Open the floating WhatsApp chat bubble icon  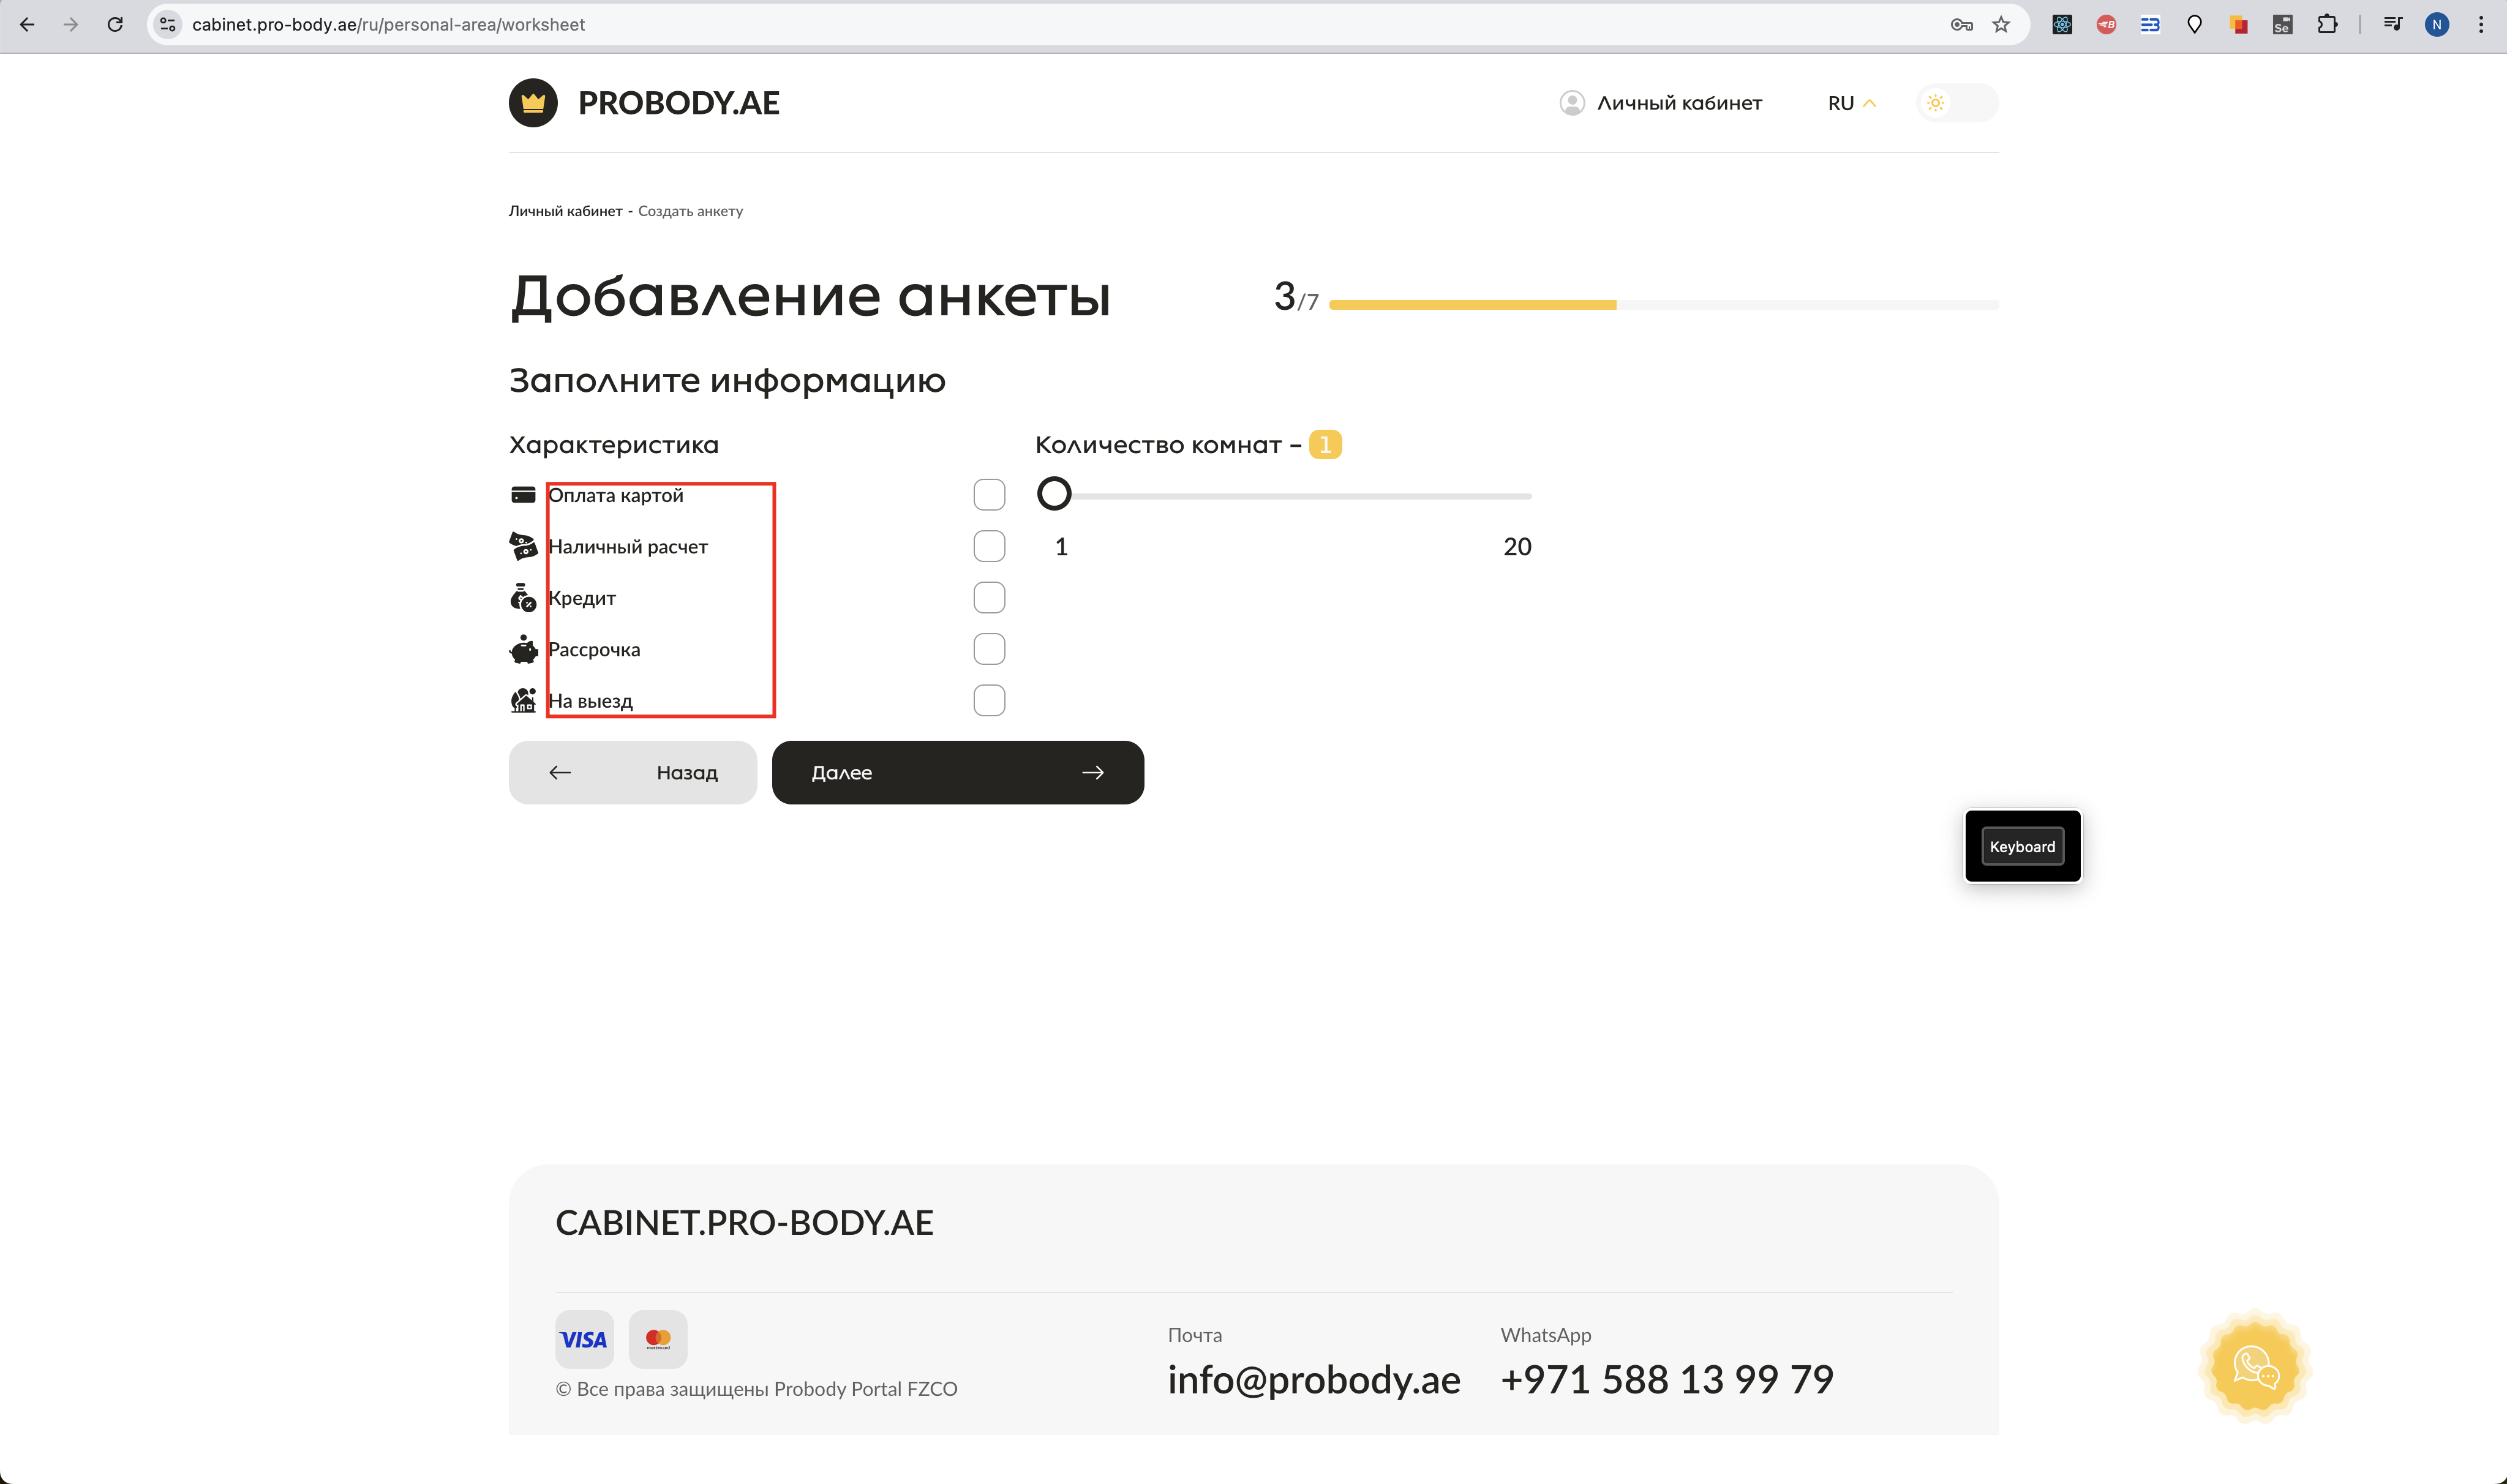2255,1366
